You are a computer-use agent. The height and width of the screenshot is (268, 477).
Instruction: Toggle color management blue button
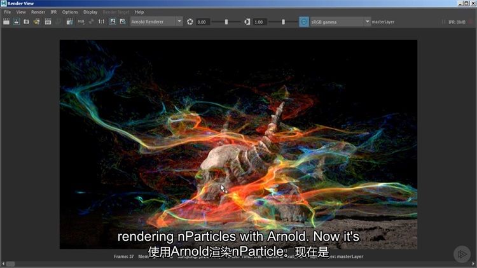pos(304,22)
